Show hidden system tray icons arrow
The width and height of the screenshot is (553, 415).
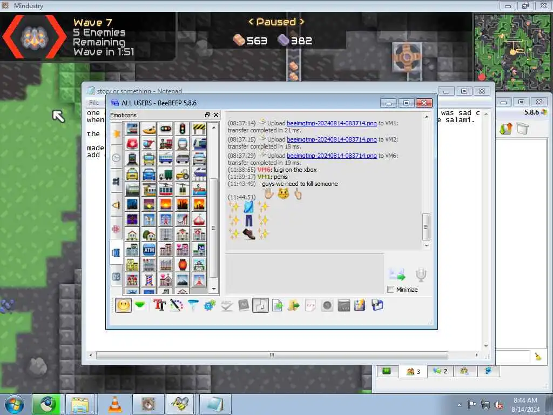click(459, 405)
